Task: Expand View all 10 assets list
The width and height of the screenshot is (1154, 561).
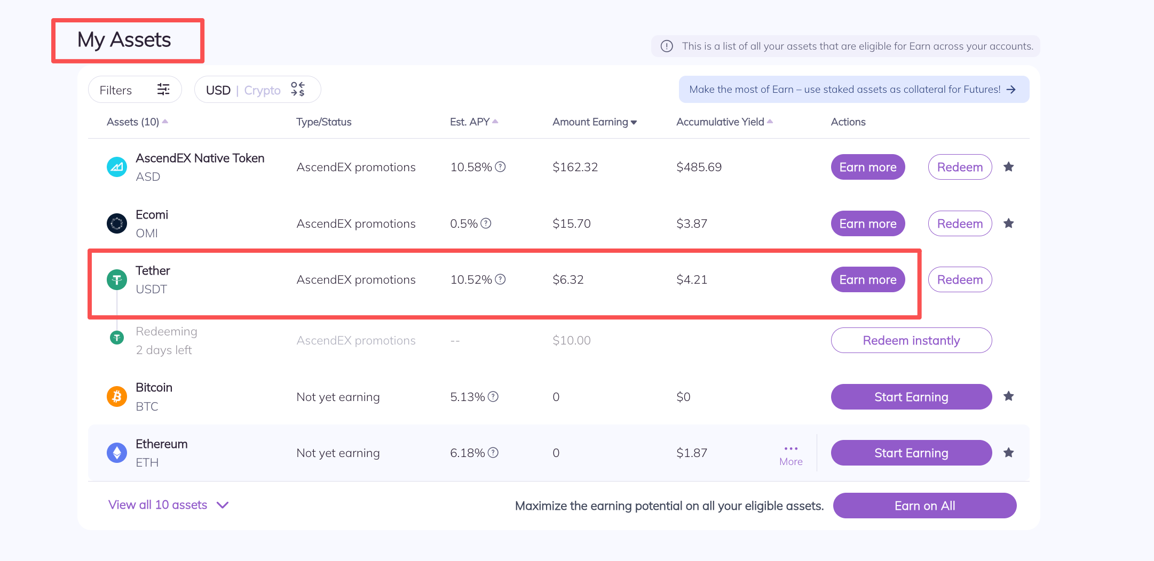Action: pos(168,505)
